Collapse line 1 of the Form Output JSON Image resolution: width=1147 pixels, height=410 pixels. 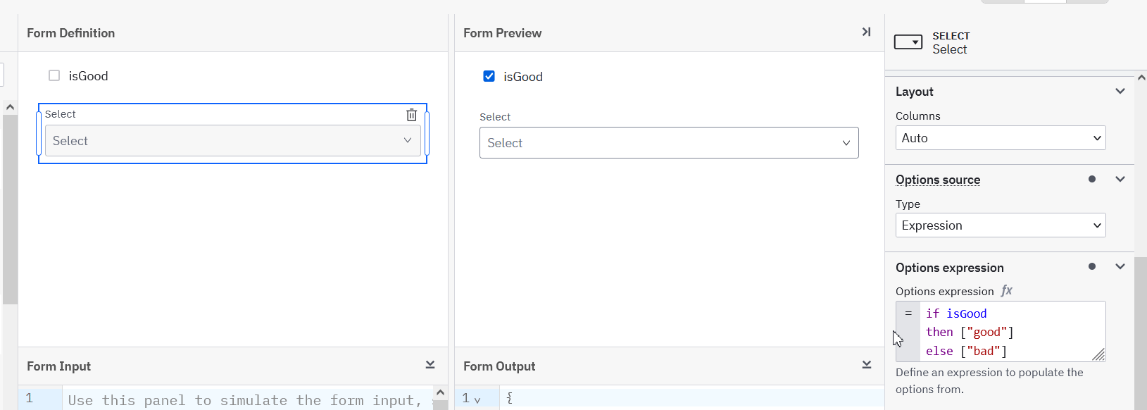478,398
